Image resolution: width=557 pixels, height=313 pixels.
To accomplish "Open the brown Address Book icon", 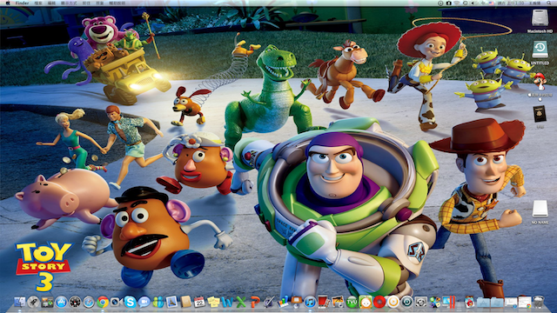I will (185, 302).
